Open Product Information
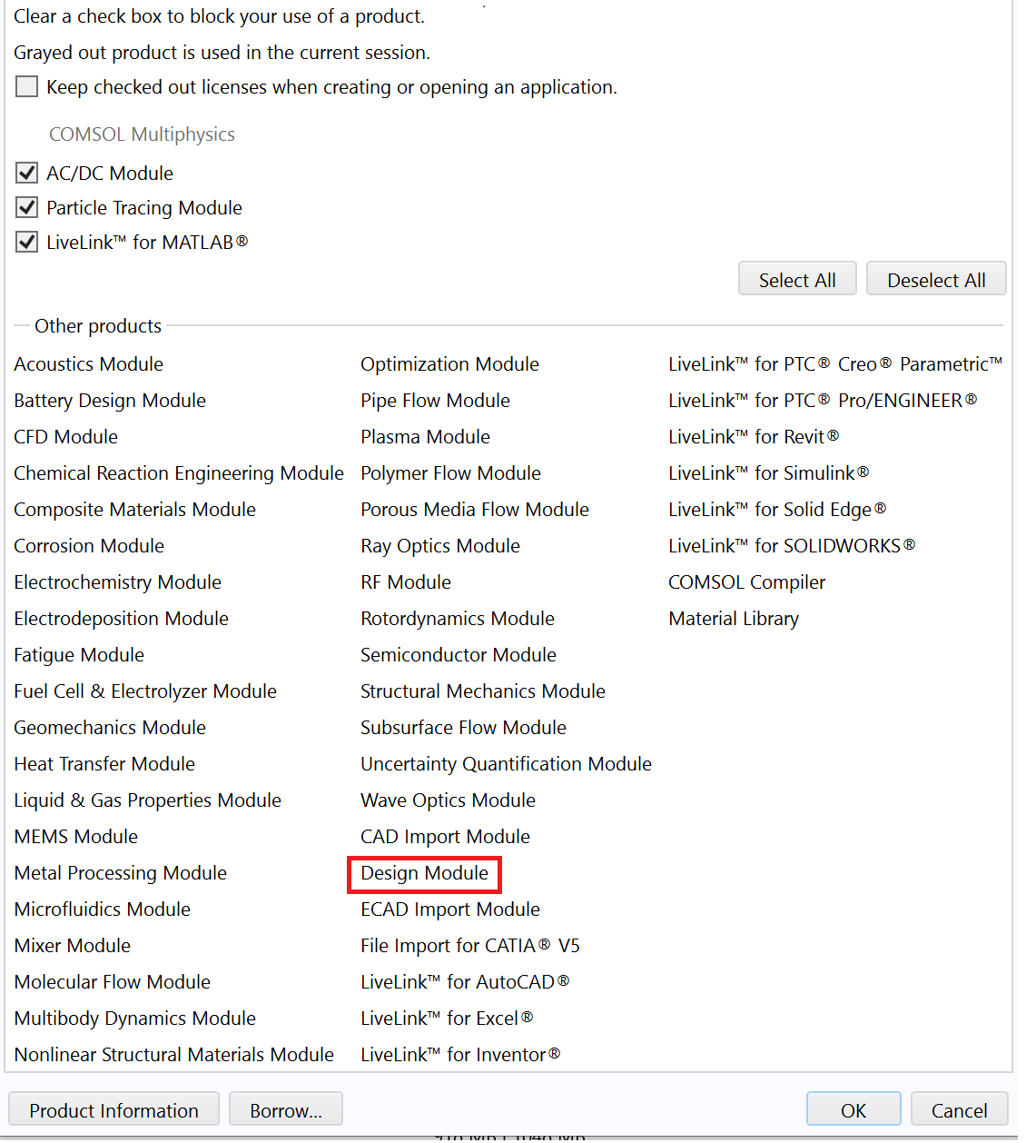 (113, 1110)
